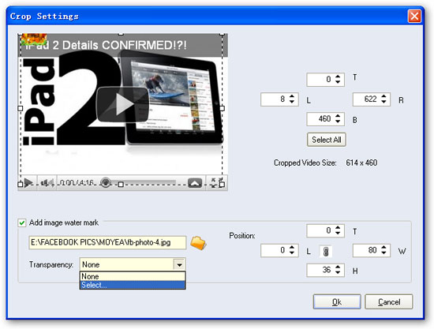Viewport: 434px width, 329px height.
Task: Click the left-middle crop handle
Action: [x=21, y=108]
